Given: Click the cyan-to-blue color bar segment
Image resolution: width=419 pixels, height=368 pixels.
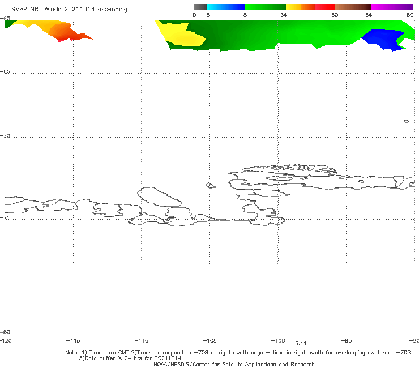Looking at the screenshot, I should (x=226, y=7).
